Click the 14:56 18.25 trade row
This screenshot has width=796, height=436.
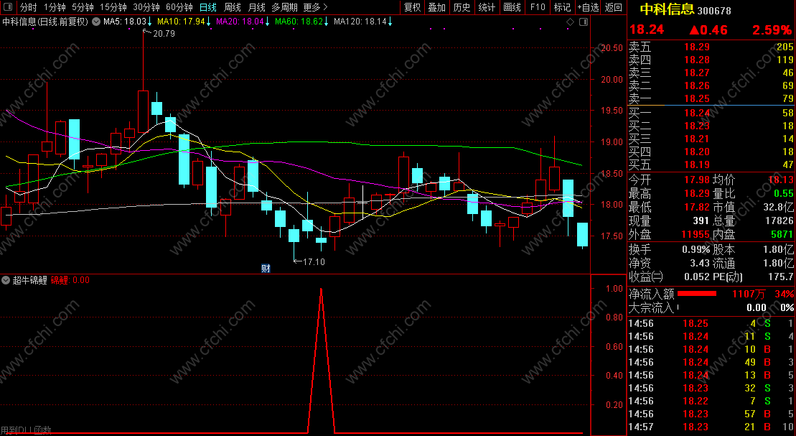711,324
